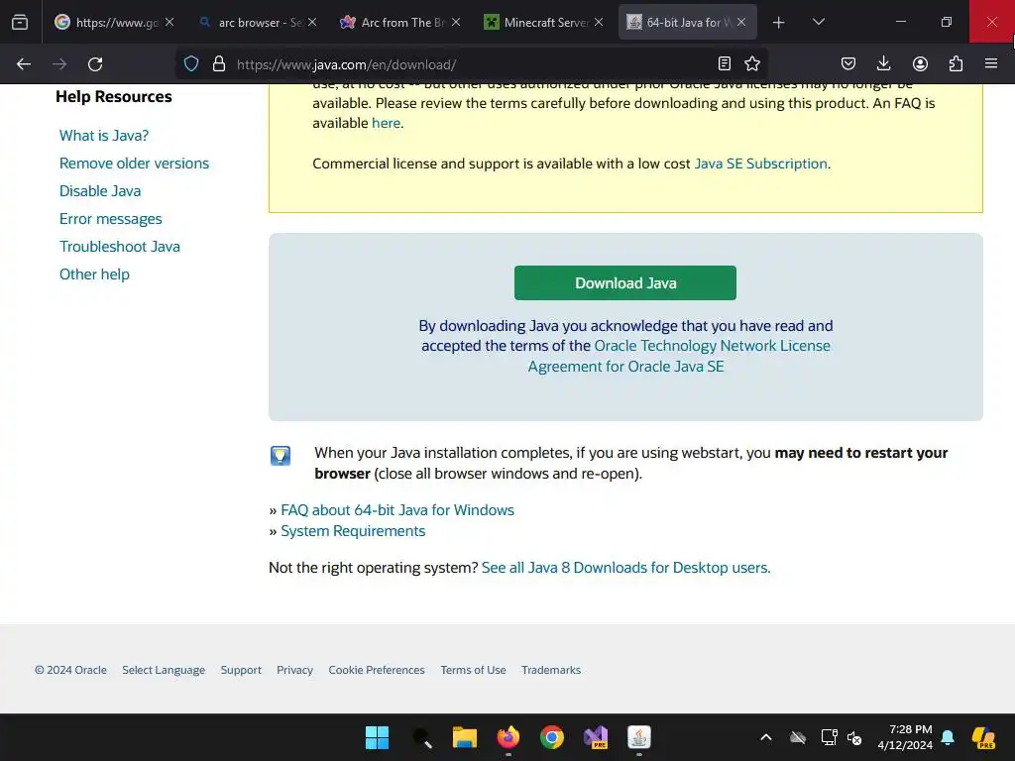The width and height of the screenshot is (1015, 761).
Task: Open clock and date panel
Action: [905, 737]
